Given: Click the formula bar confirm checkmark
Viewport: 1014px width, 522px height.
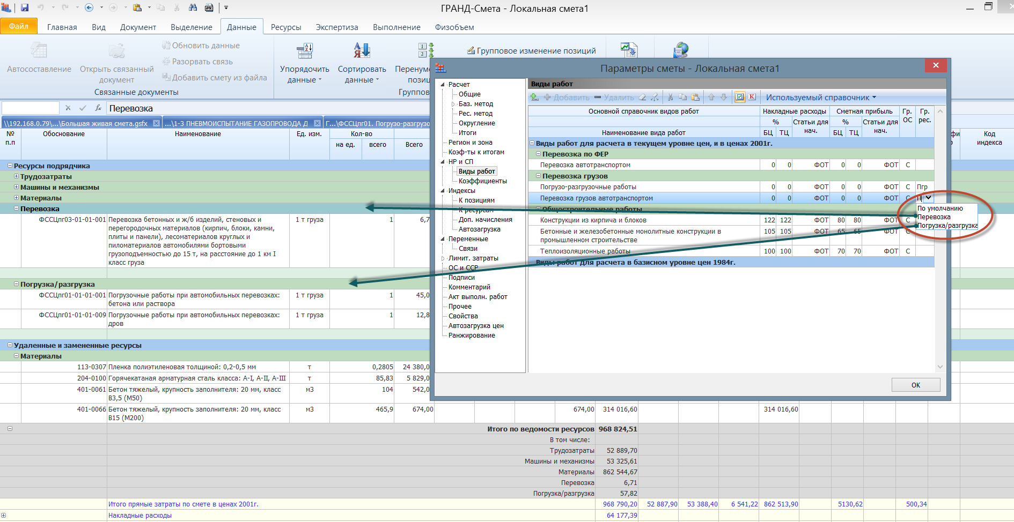Looking at the screenshot, I should pos(83,108).
